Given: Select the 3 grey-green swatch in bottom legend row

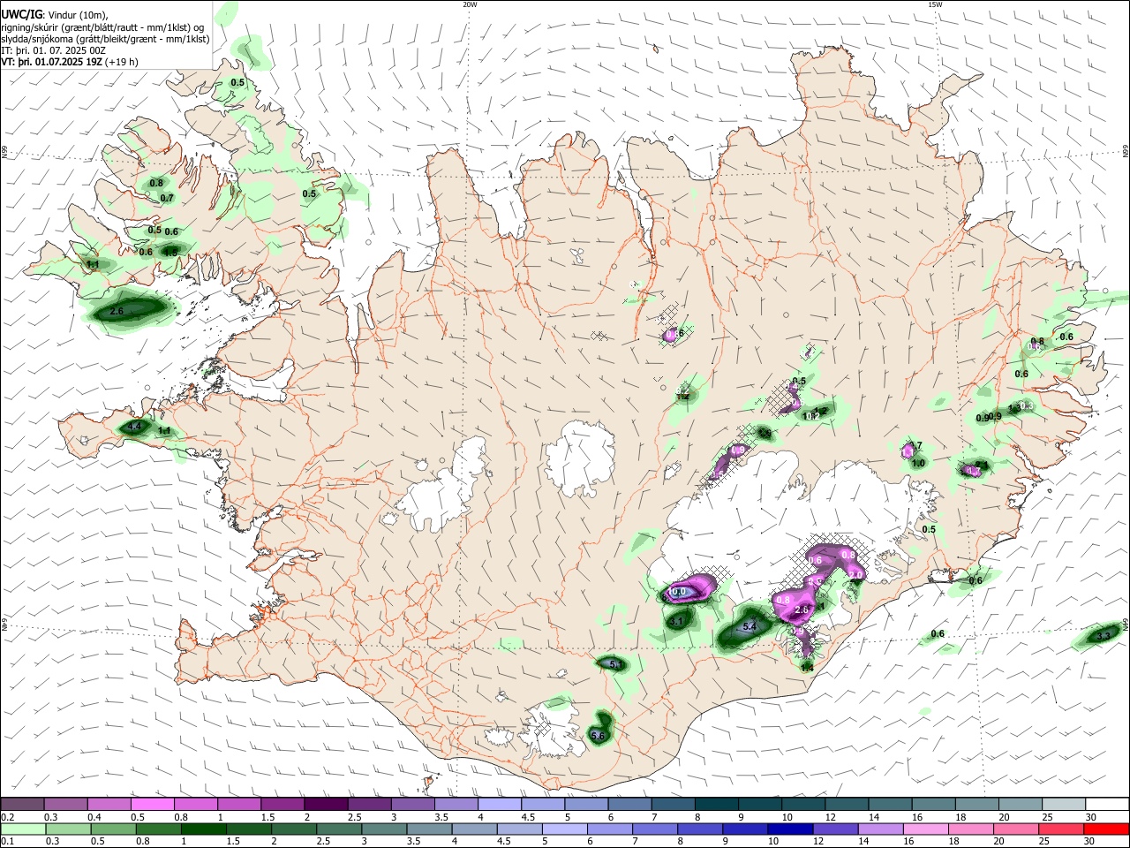Looking at the screenshot, I should [x=383, y=829].
